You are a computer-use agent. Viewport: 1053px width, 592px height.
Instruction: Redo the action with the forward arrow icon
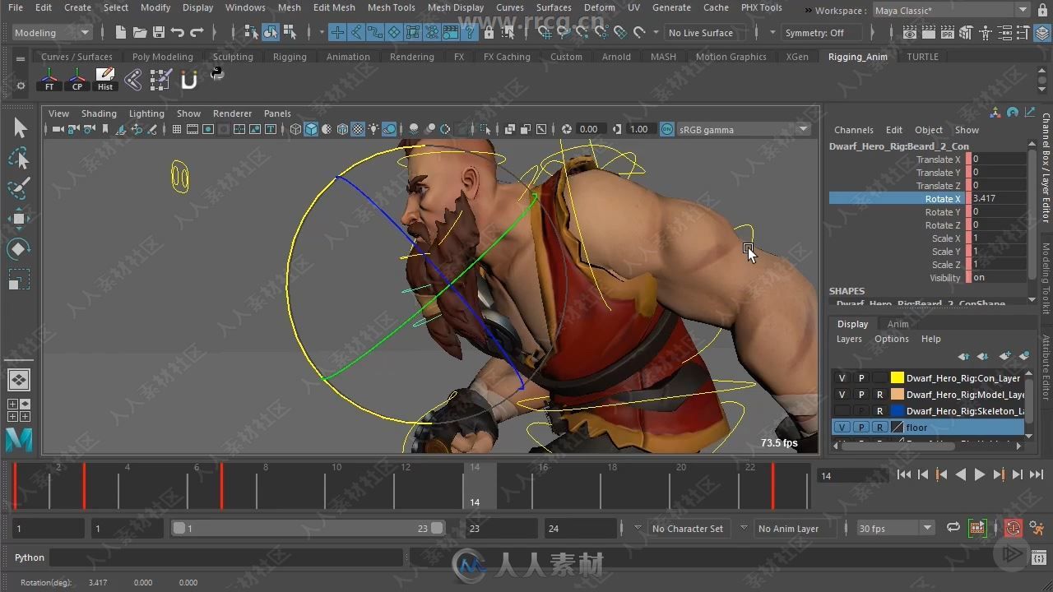pyautogui.click(x=197, y=33)
